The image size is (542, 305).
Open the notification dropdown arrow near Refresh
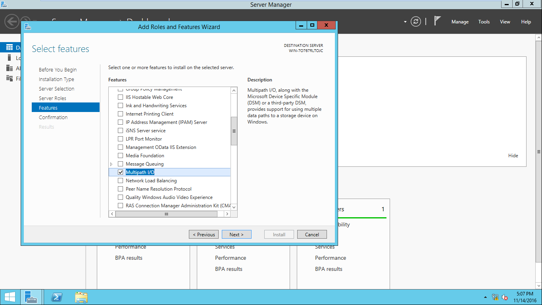click(x=406, y=22)
